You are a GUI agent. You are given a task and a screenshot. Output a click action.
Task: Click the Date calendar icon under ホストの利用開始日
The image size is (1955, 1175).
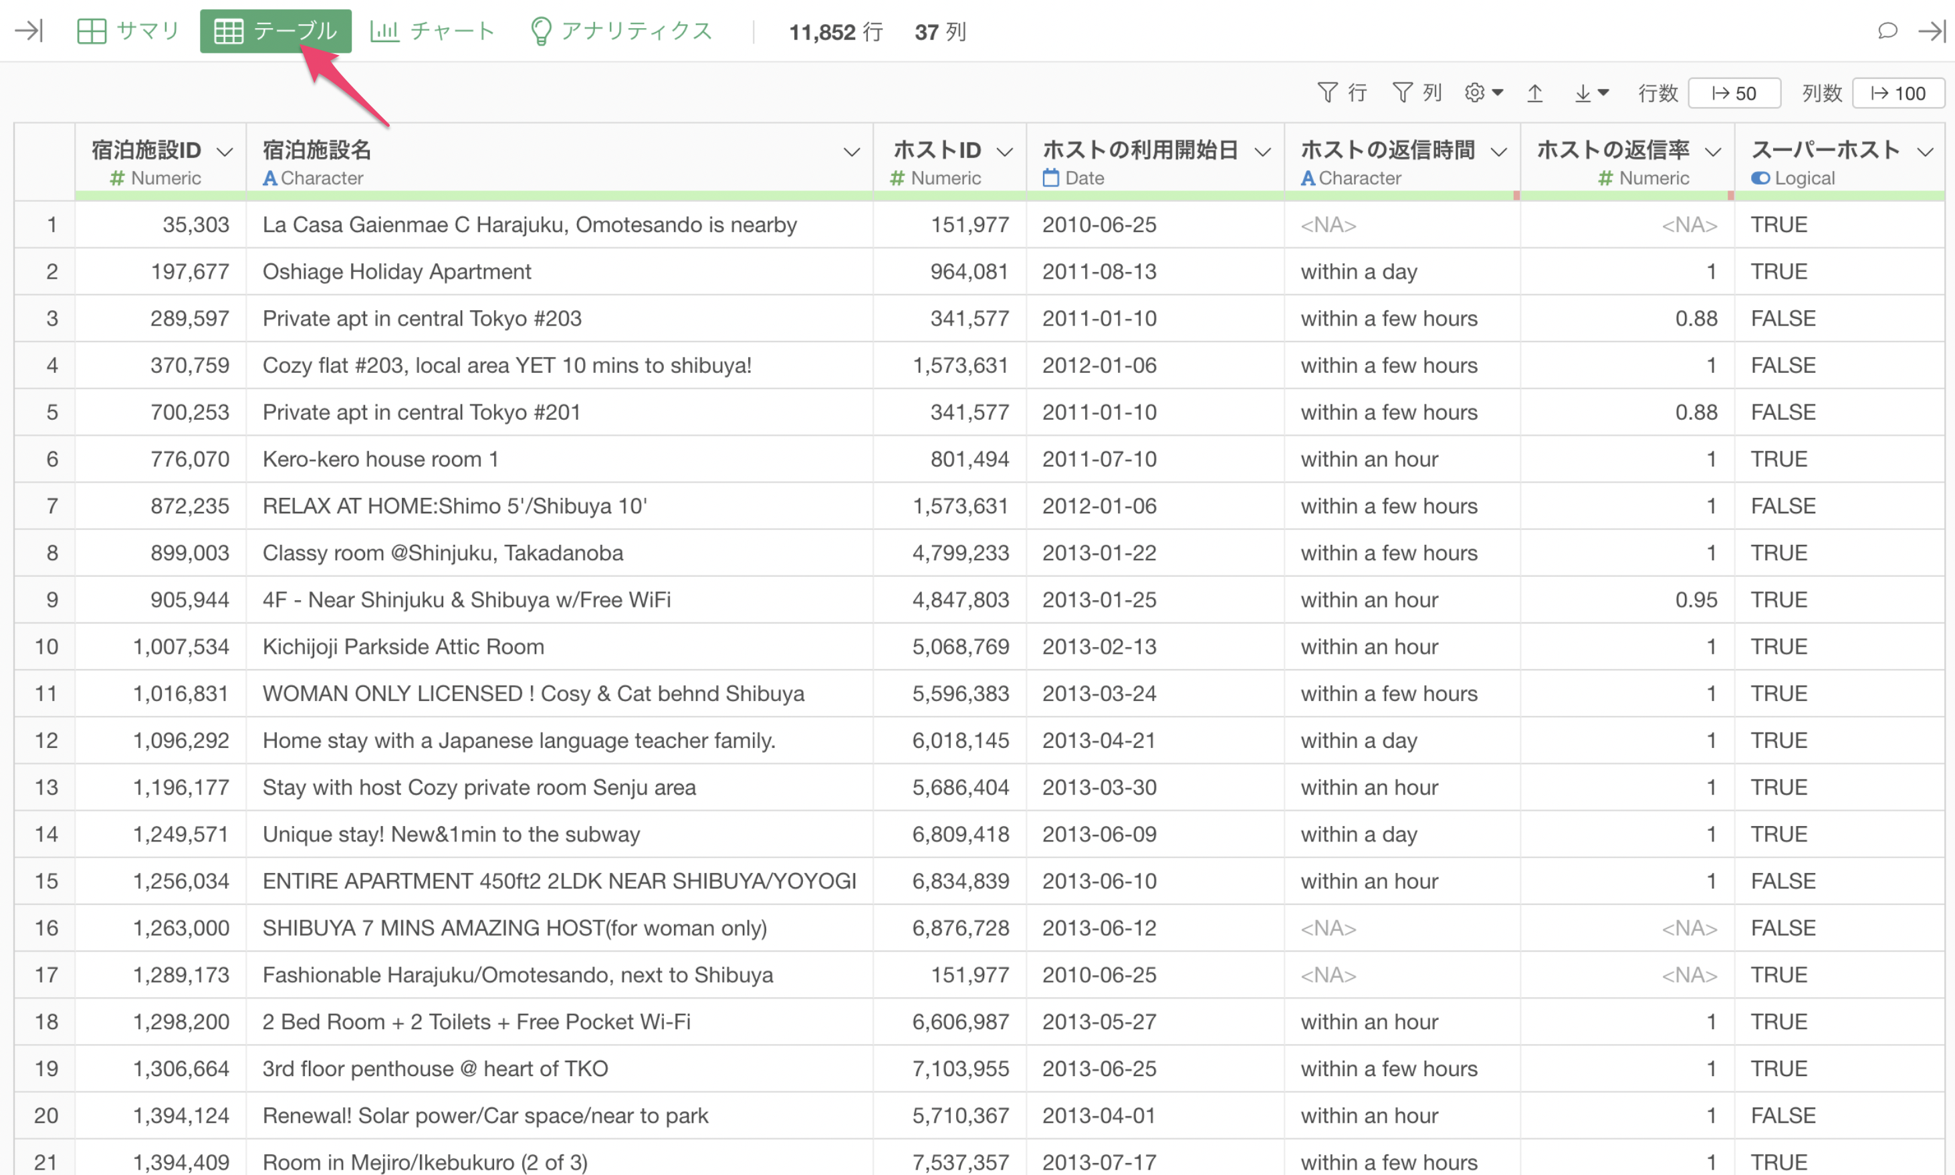click(1051, 178)
